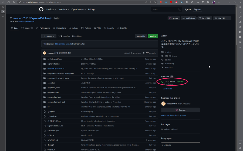Open the + 38 releases link
243x151 pixels.
[x=167, y=89]
